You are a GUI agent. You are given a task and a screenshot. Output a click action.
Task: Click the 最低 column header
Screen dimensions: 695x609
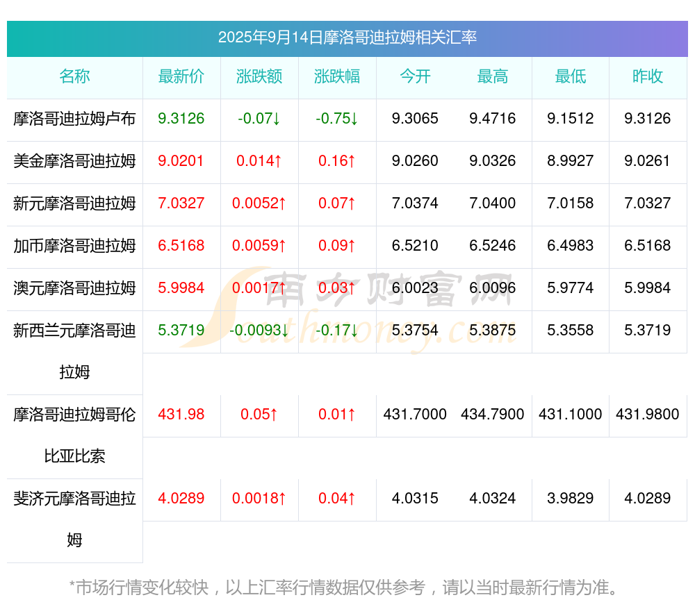pyautogui.click(x=571, y=76)
